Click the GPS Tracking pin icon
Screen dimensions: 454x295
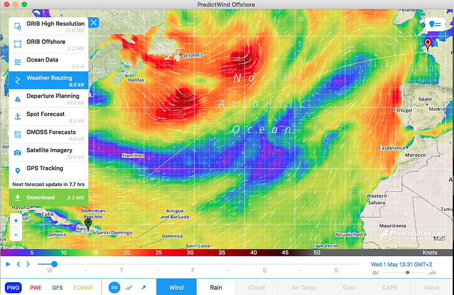pyautogui.click(x=18, y=171)
